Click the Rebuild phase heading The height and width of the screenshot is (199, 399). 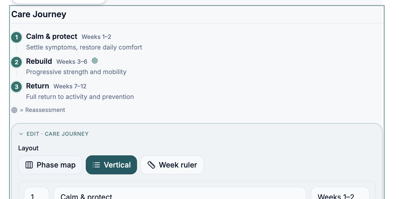coord(39,61)
